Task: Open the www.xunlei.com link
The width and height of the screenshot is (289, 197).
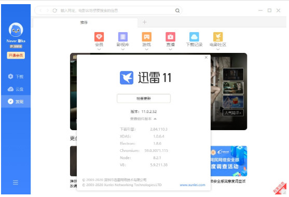Action: point(192,185)
